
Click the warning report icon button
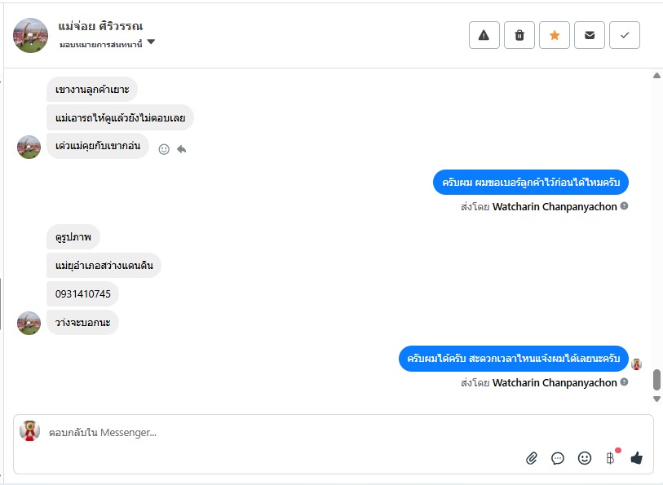pyautogui.click(x=484, y=35)
